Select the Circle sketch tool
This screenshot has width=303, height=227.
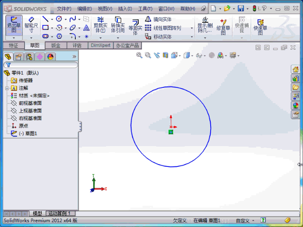[59, 19]
